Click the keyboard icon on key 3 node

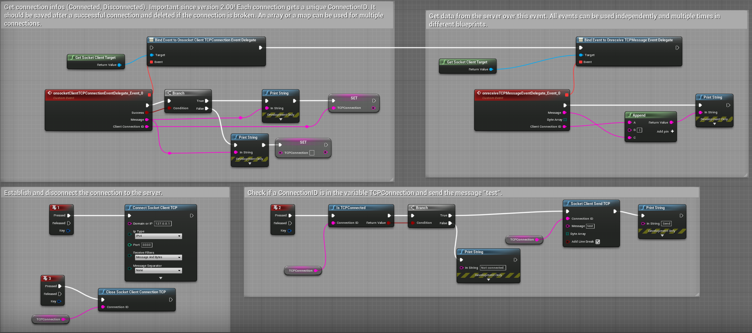click(x=45, y=278)
